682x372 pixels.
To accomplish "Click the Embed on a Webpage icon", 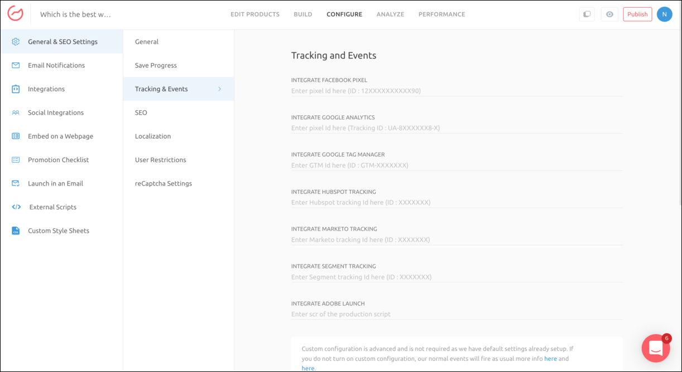I will (16, 136).
